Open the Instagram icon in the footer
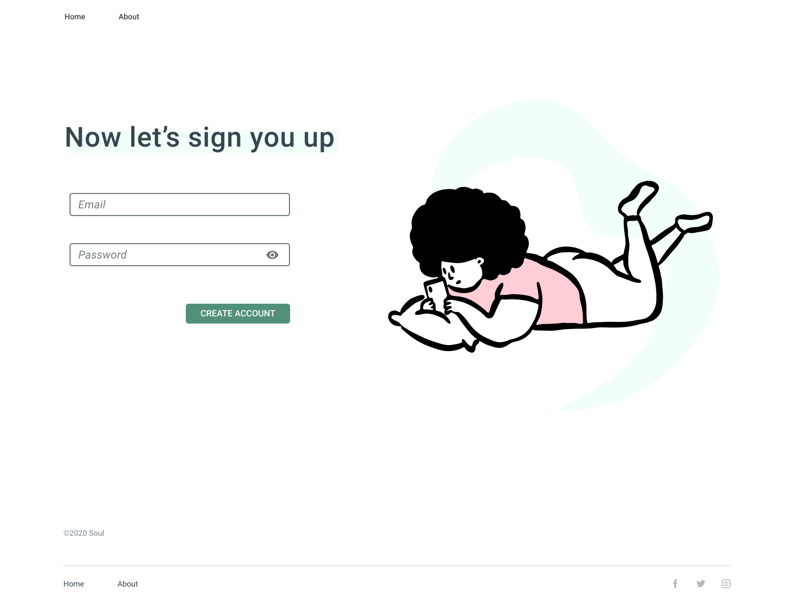Screen dimensions: 794x608 tap(726, 584)
